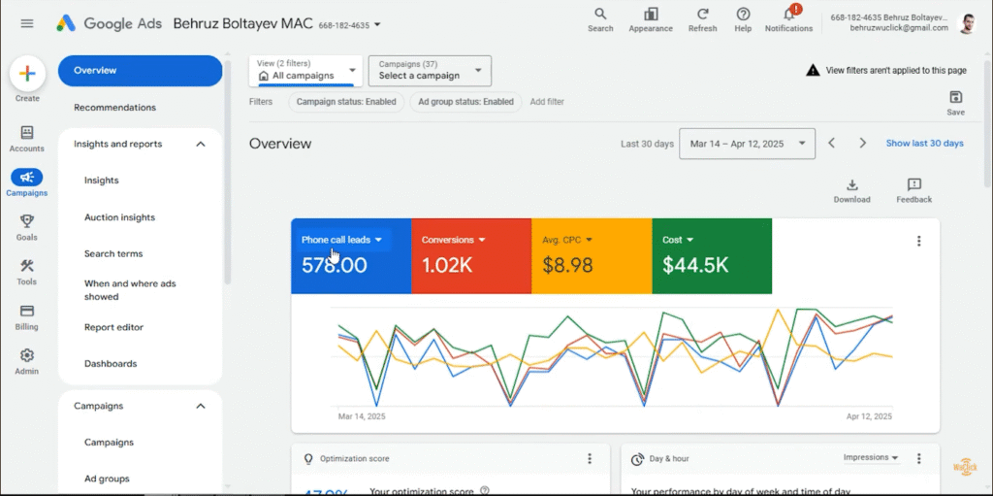The height and width of the screenshot is (496, 993).
Task: Collapse the Campaigns sidebar section
Action: (x=201, y=406)
